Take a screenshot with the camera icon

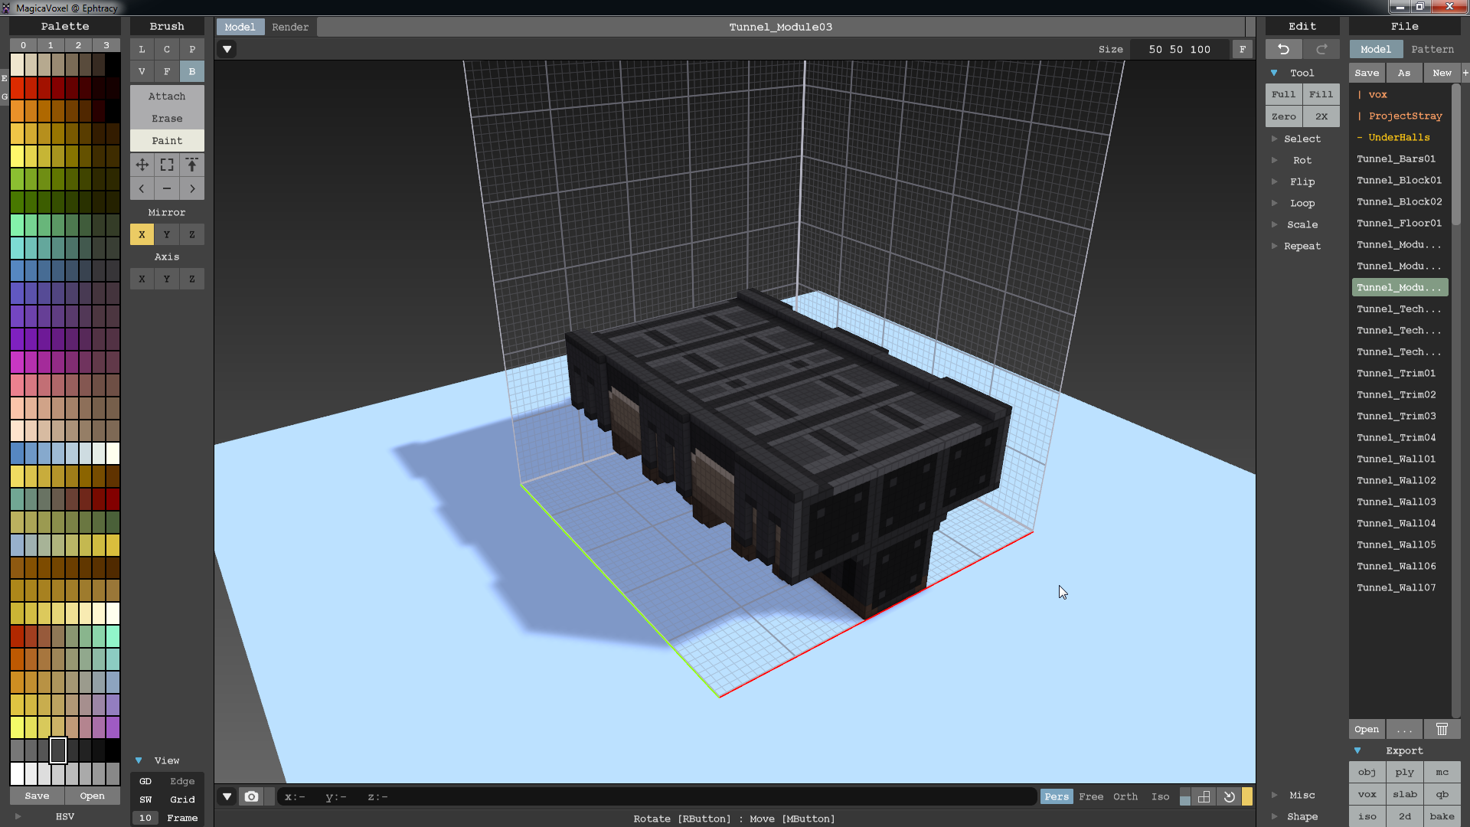tap(251, 796)
